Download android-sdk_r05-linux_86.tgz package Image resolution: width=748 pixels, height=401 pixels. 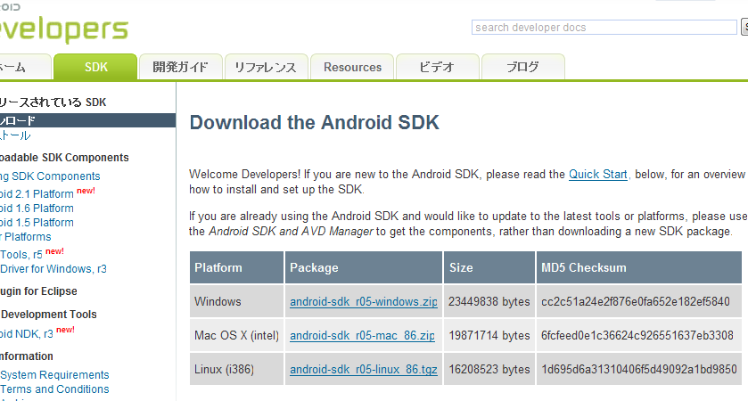coord(364,369)
